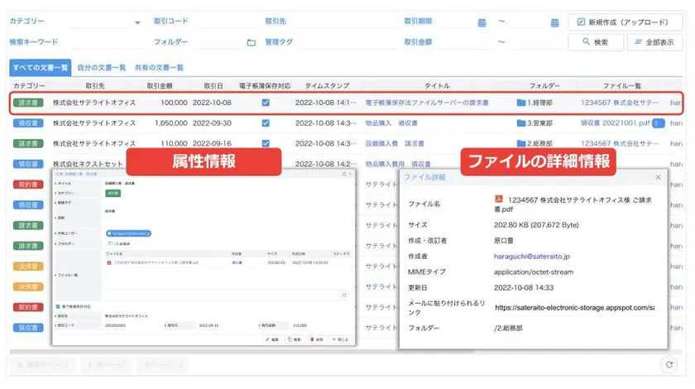
Task: Click the 1.経理部 folder icon in first row
Action: (520, 103)
